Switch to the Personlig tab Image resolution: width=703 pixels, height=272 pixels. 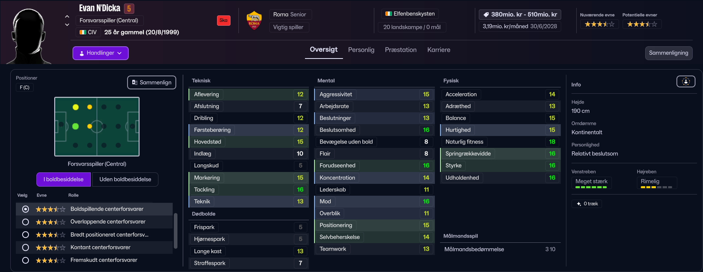[361, 50]
